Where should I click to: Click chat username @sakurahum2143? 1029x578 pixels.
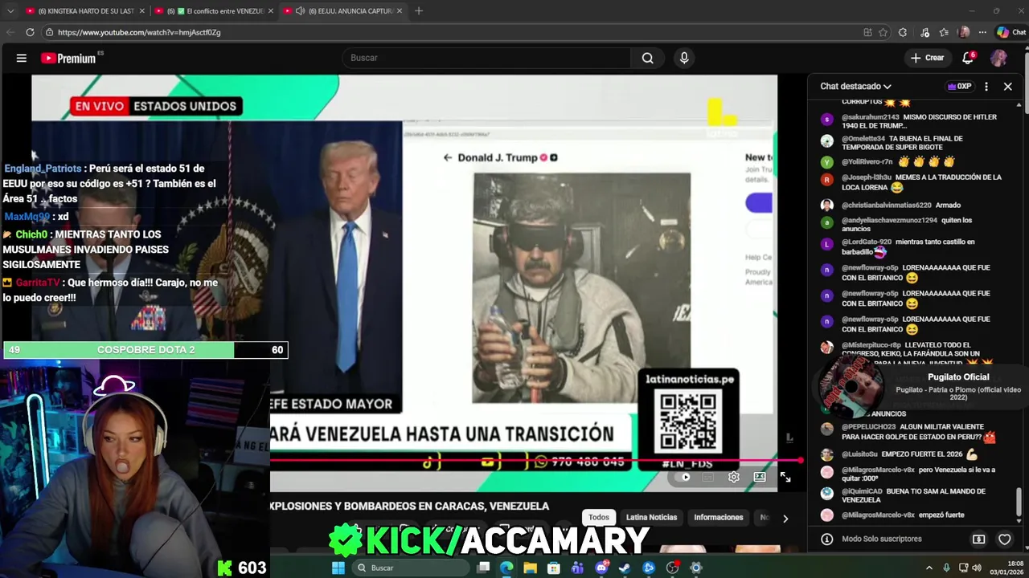(870, 117)
